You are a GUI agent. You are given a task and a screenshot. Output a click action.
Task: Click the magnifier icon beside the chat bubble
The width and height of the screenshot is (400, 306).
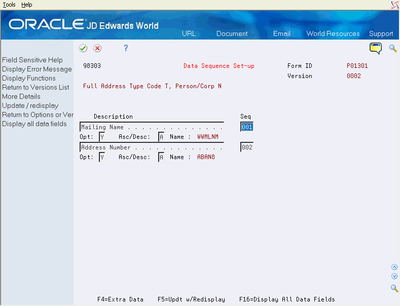pyautogui.click(x=393, y=48)
